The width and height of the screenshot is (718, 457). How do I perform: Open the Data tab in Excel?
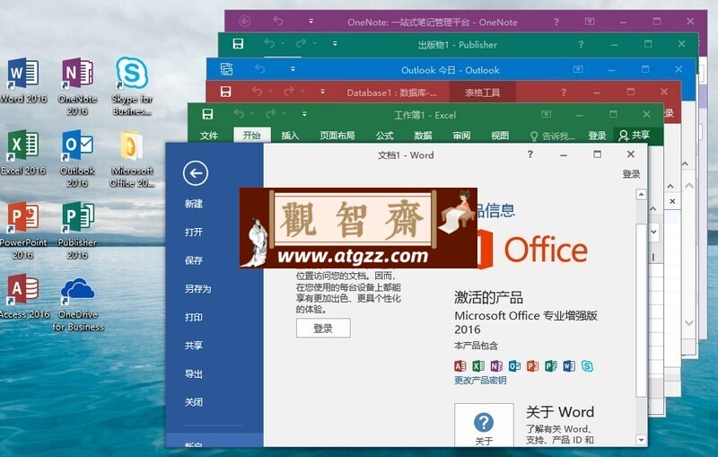423,136
